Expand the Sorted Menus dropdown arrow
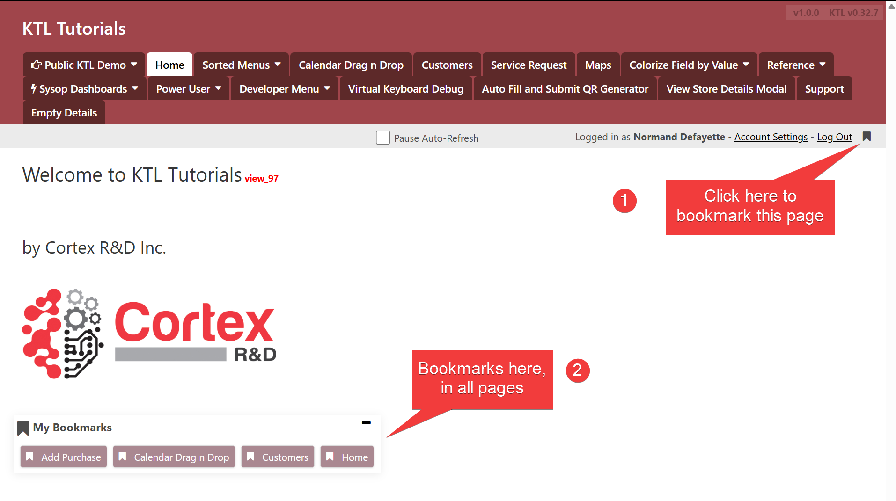The height and width of the screenshot is (501, 896). [x=278, y=65]
